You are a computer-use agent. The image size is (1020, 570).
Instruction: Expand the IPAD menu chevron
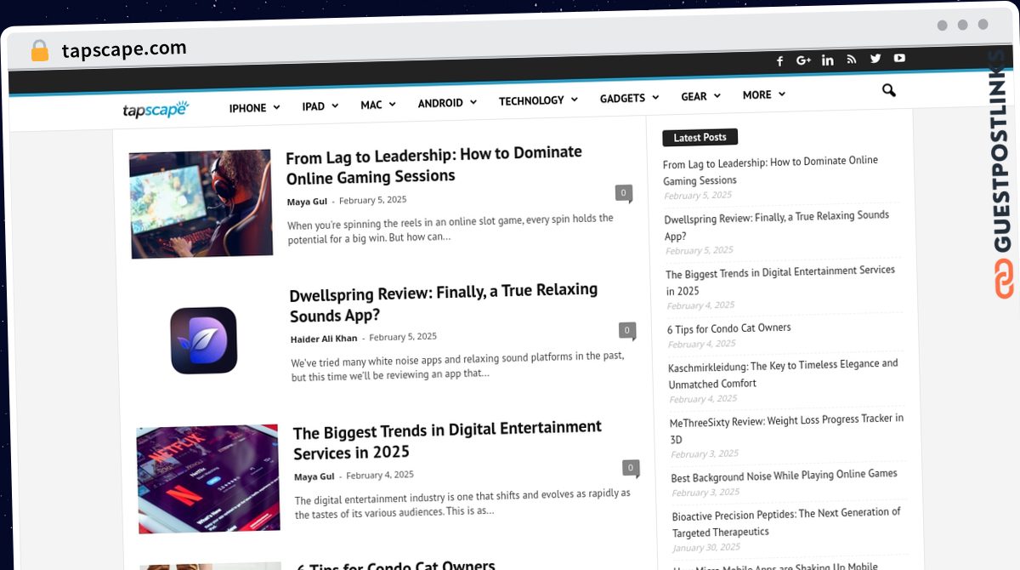tap(334, 105)
